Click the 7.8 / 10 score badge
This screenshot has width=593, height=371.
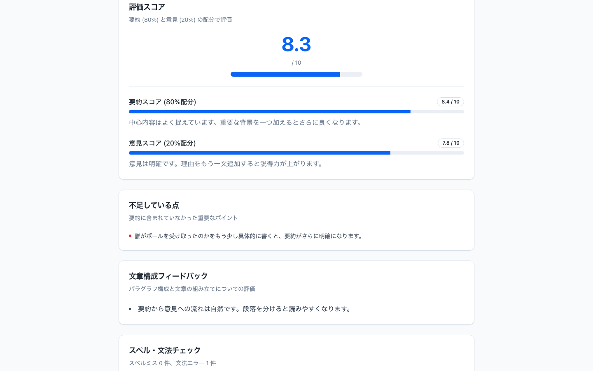tap(451, 143)
